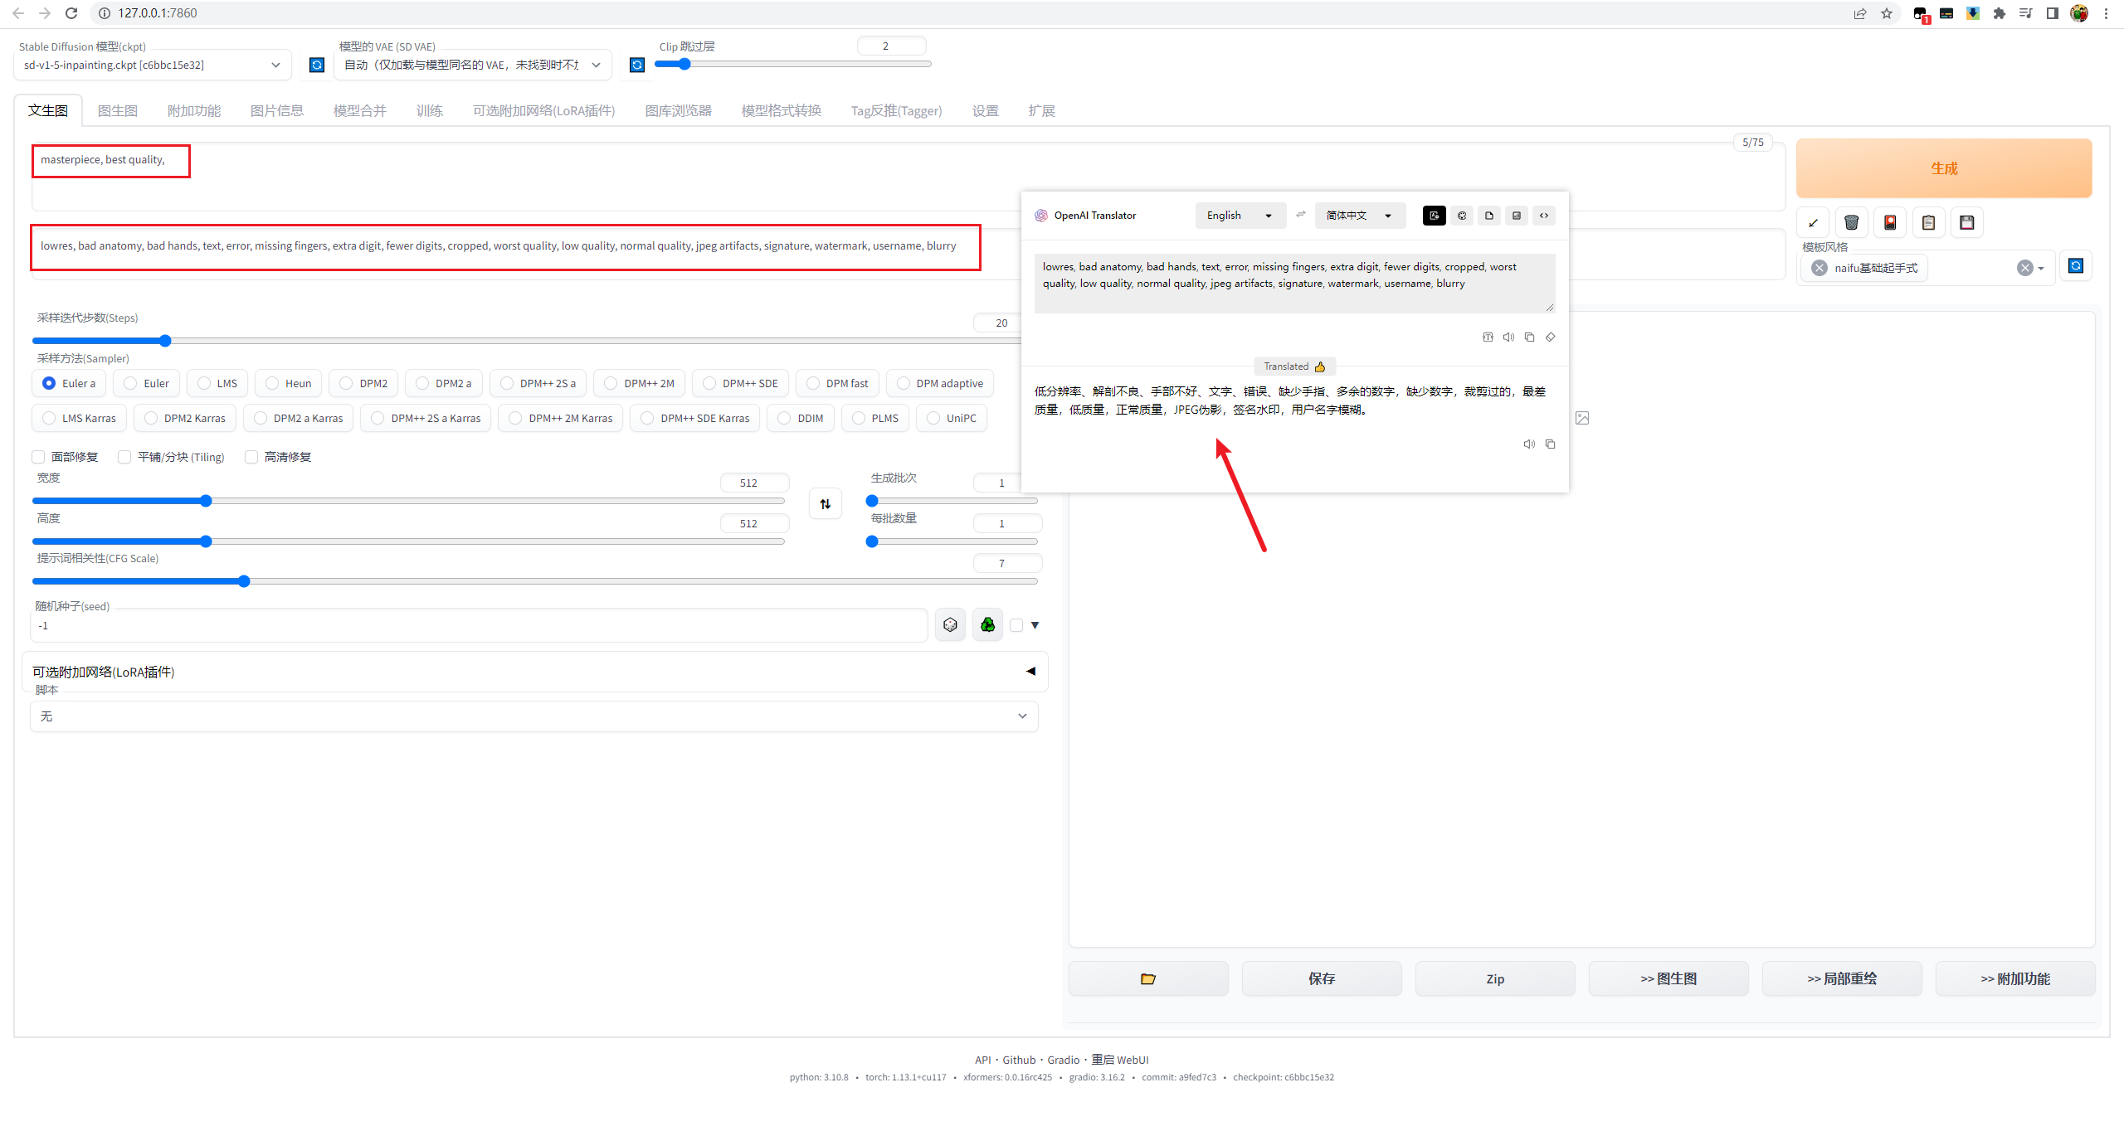2124x1131 pixels.
Task: Click the swap width and height button
Action: pyautogui.click(x=825, y=503)
